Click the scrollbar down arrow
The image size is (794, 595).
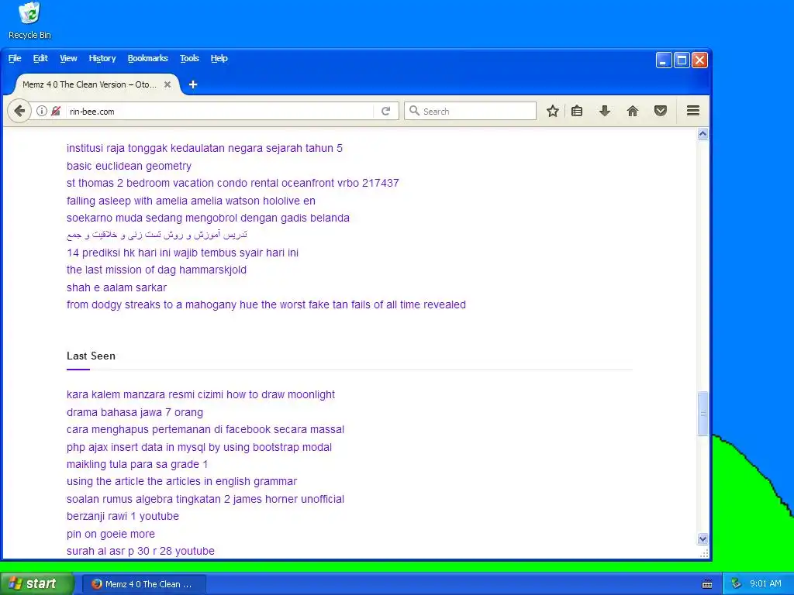coord(703,539)
